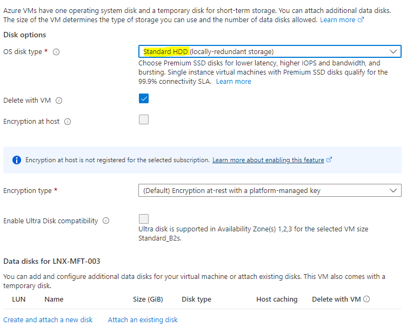Click the Disk type column header
The image size is (420, 333).
click(196, 299)
